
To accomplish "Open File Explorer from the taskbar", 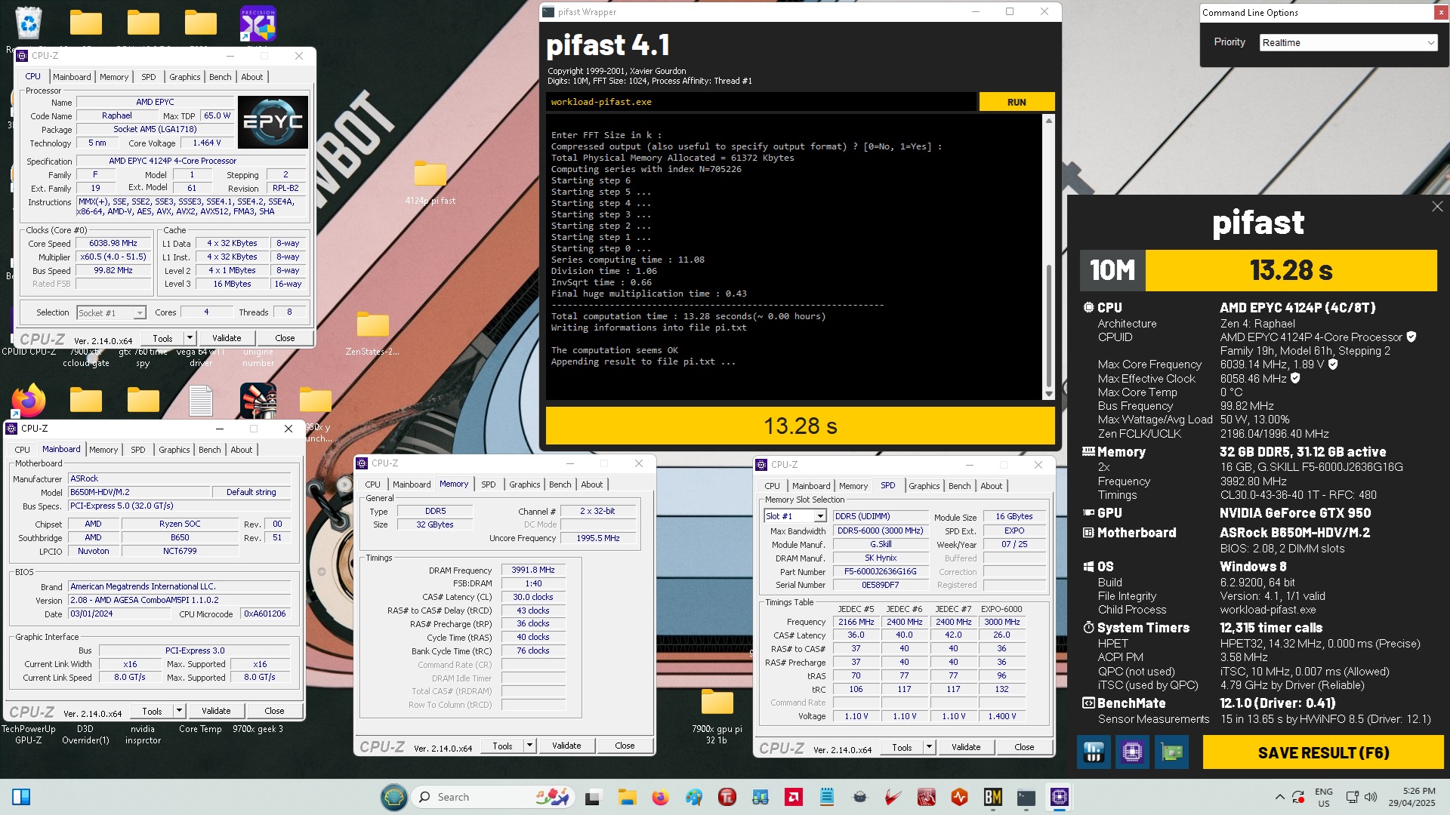I will 627,797.
